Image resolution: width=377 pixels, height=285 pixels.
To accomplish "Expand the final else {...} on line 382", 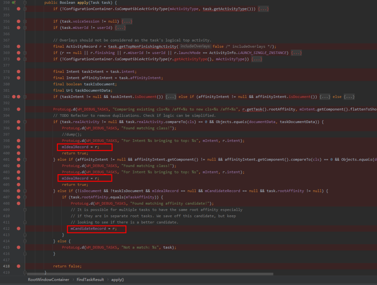I will [x=349, y=97].
